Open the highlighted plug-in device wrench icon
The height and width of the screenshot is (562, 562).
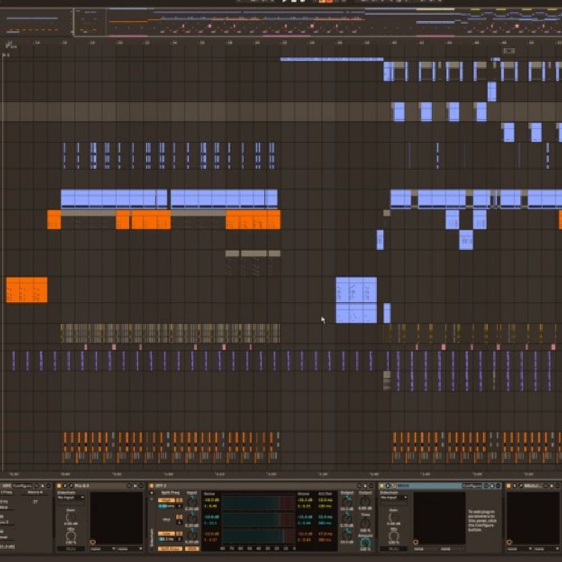(393, 486)
